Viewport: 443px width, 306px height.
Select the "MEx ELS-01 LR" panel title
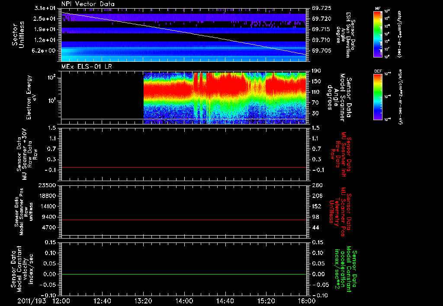click(87, 67)
